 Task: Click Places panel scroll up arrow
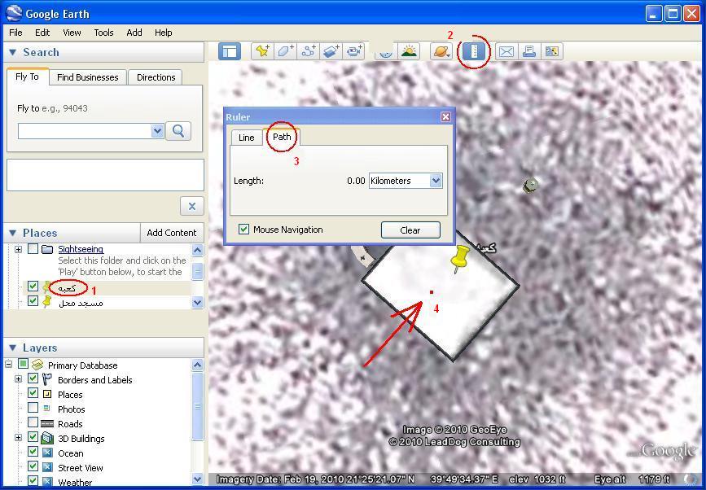[198, 250]
